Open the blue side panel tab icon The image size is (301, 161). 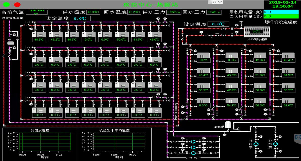(298, 137)
